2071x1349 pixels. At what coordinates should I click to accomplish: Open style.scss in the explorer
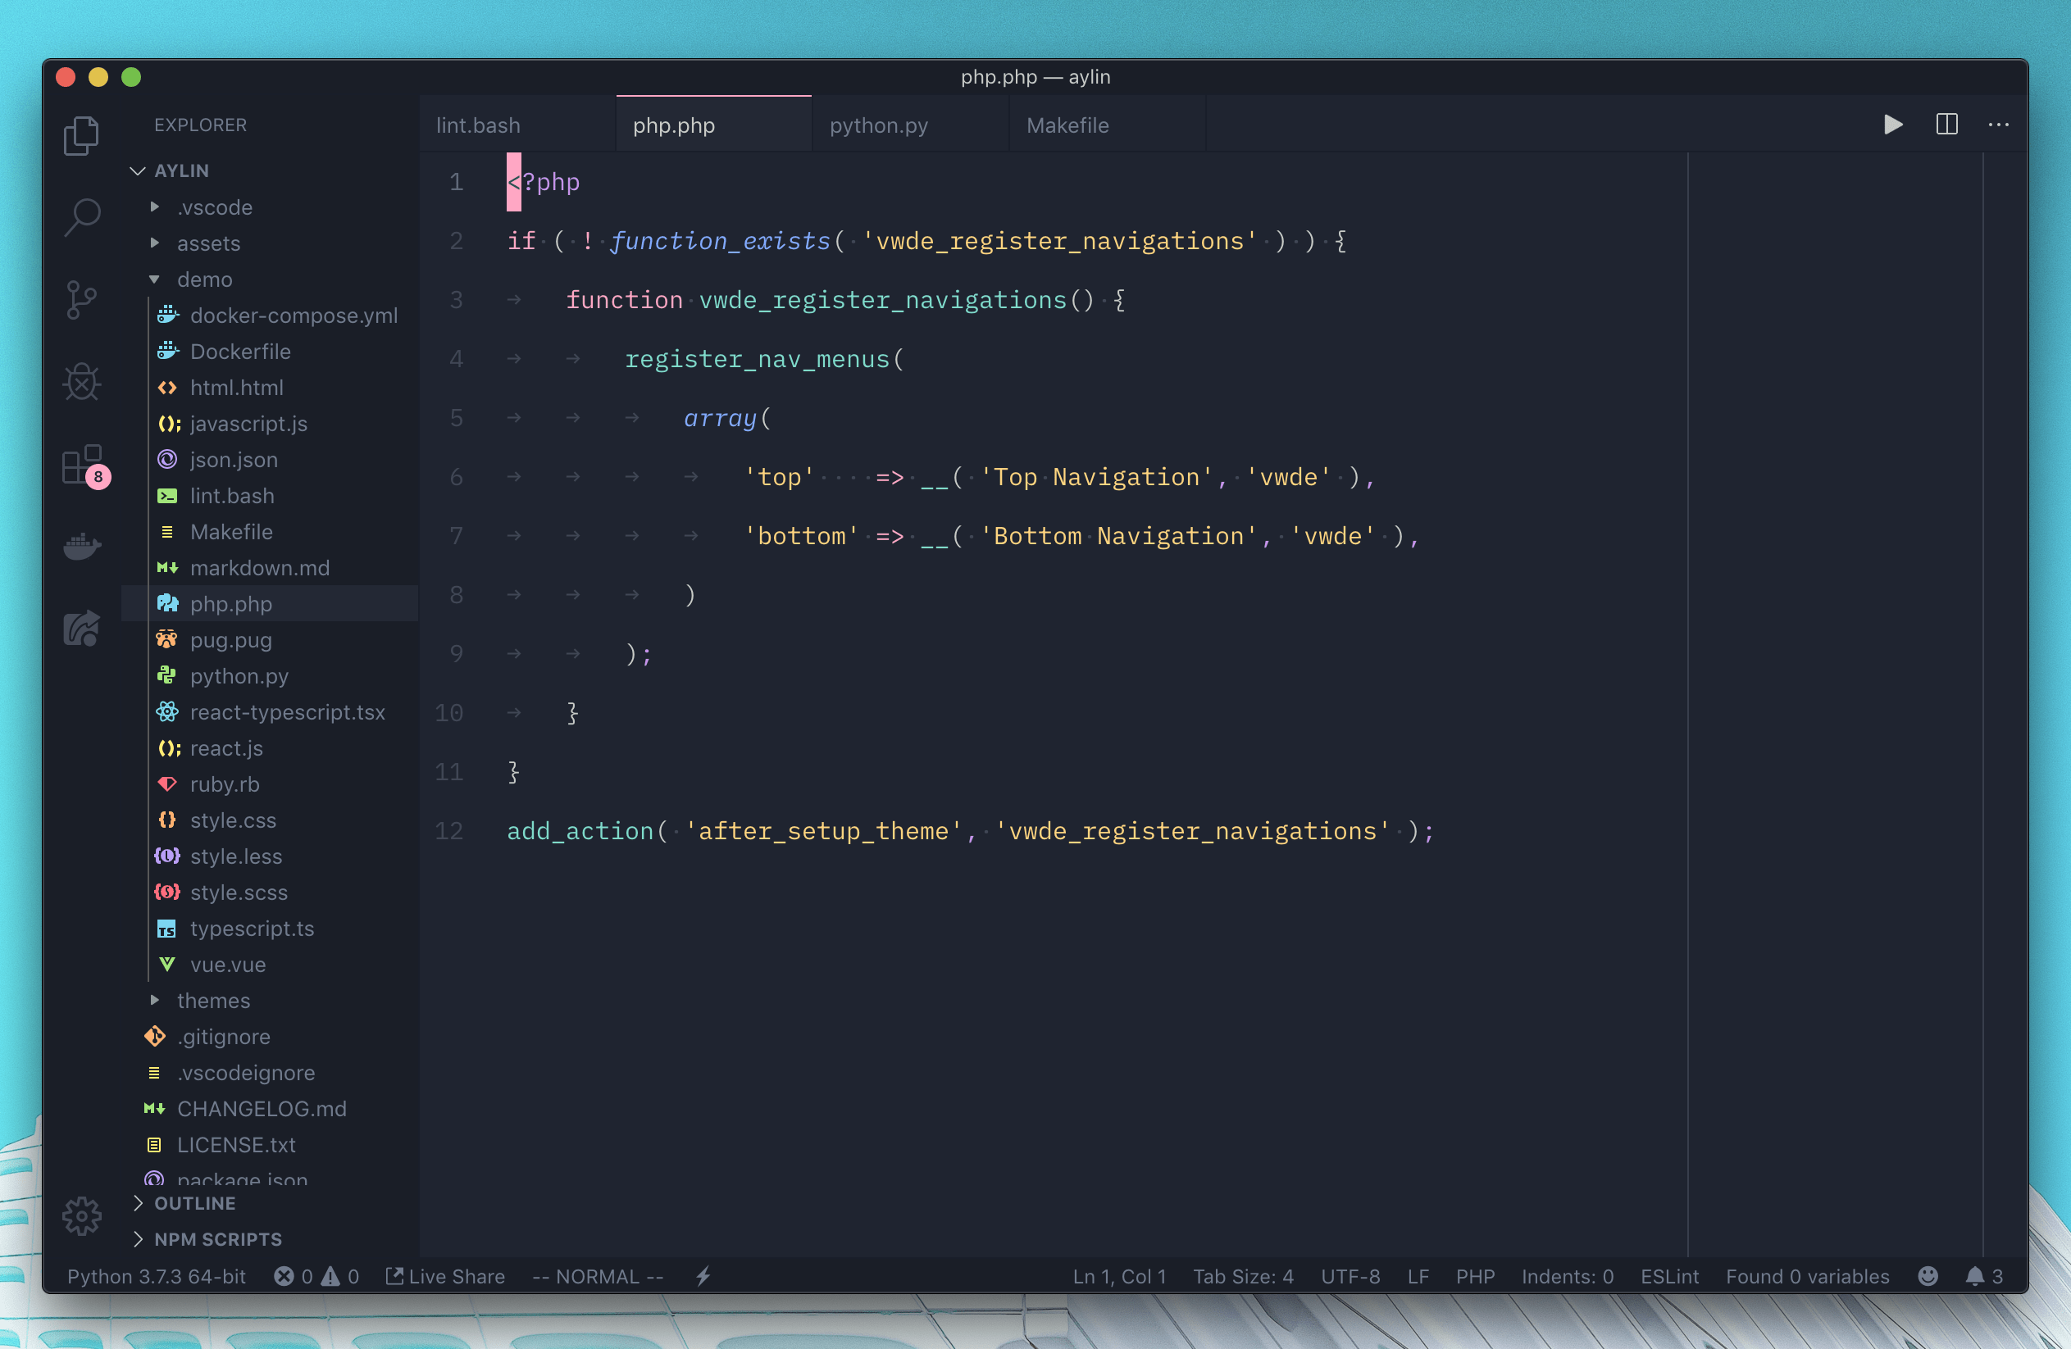(x=239, y=893)
